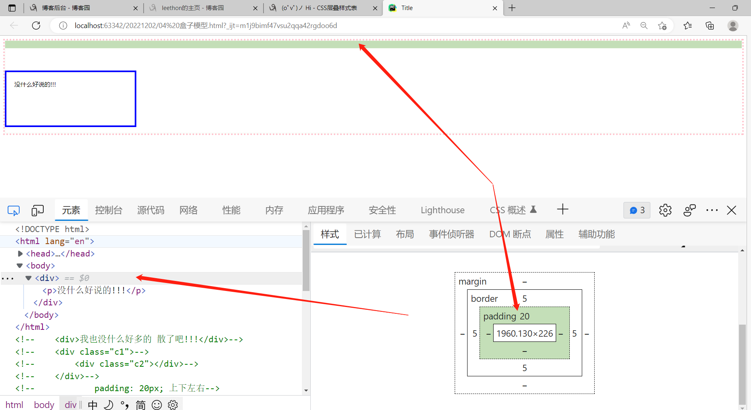Click the padding 20 value in box model
The width and height of the screenshot is (751, 410).
tap(524, 316)
